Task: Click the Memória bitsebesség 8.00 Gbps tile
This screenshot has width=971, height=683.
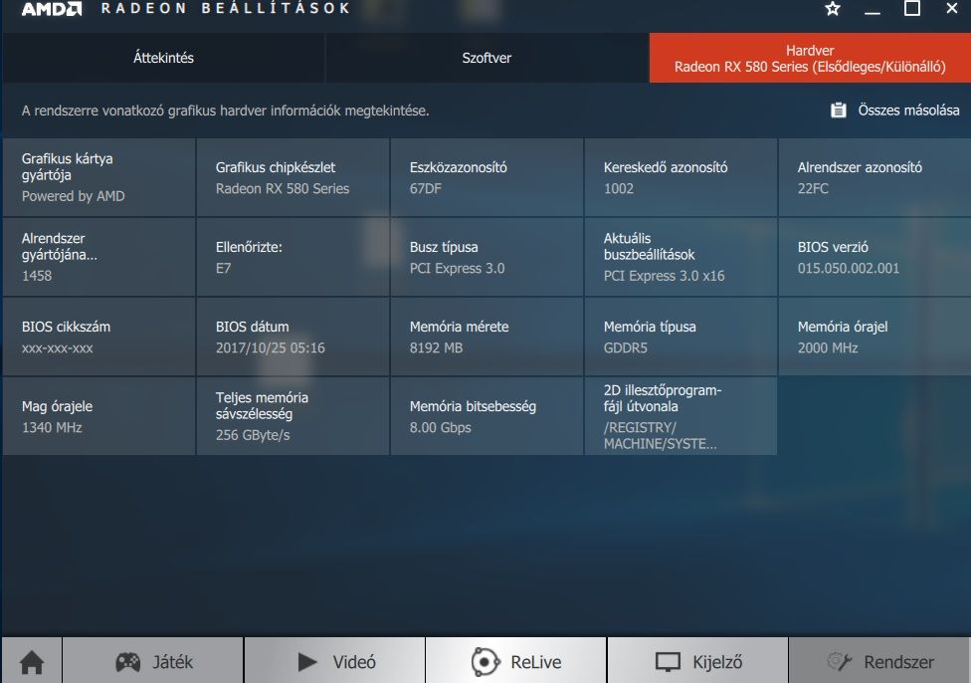Action: [x=486, y=416]
